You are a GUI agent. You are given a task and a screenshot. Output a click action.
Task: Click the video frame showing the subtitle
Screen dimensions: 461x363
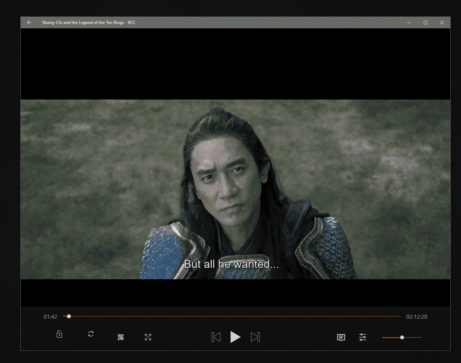(x=236, y=189)
